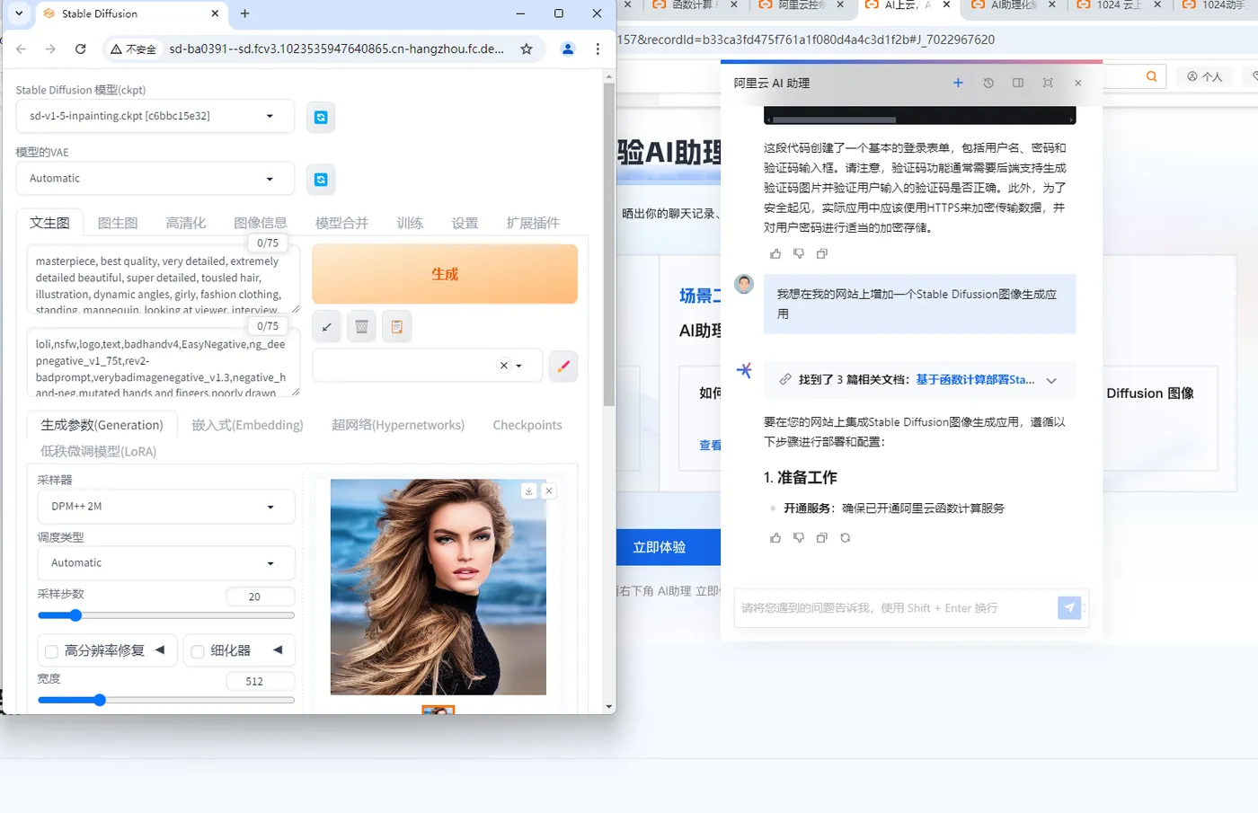This screenshot has height=813, width=1258.
Task: Open the Checkpoints sub-tab
Action: pyautogui.click(x=527, y=425)
